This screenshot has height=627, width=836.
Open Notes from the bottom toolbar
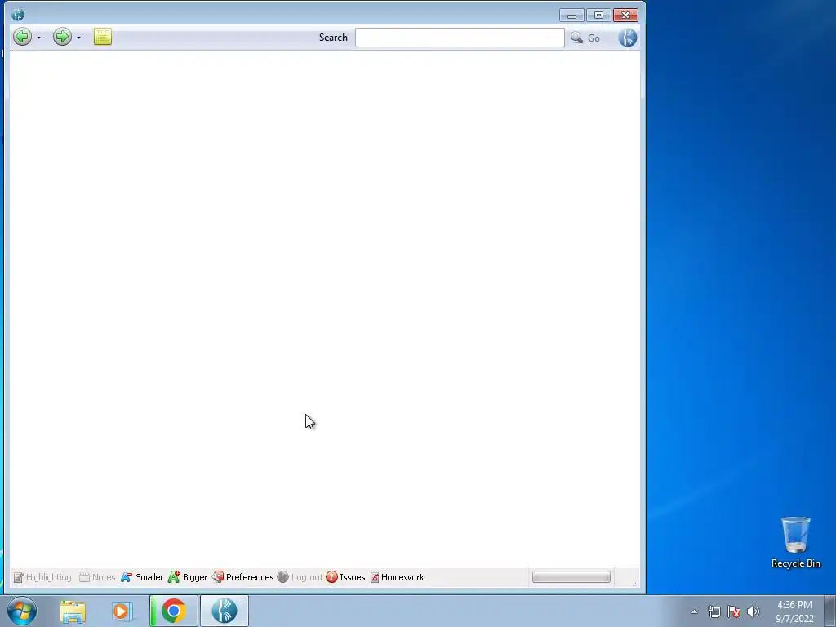[x=97, y=577]
